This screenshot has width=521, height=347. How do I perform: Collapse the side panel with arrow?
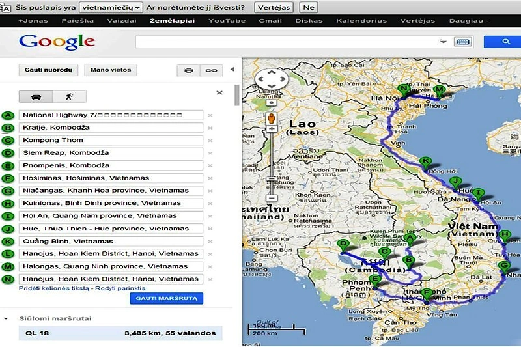(x=232, y=69)
